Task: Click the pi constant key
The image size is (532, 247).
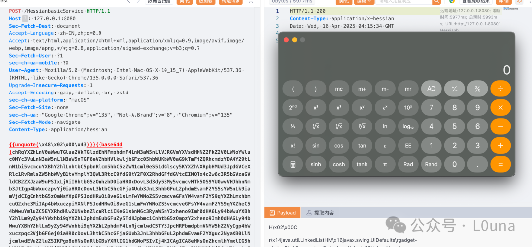Action: coord(385,164)
